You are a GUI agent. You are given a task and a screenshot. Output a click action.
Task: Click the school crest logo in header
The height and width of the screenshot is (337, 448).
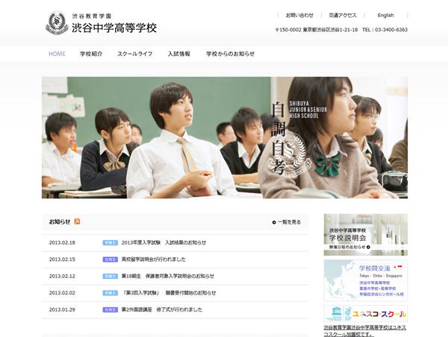(57, 23)
